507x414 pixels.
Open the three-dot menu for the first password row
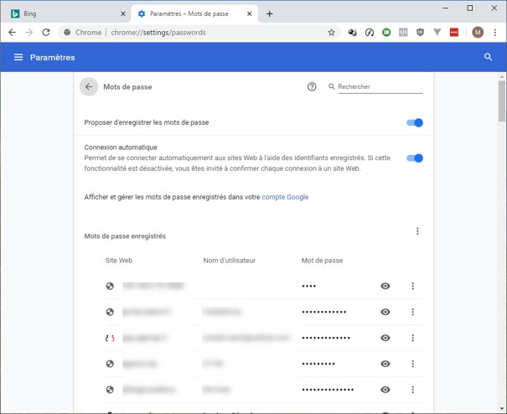pos(413,287)
